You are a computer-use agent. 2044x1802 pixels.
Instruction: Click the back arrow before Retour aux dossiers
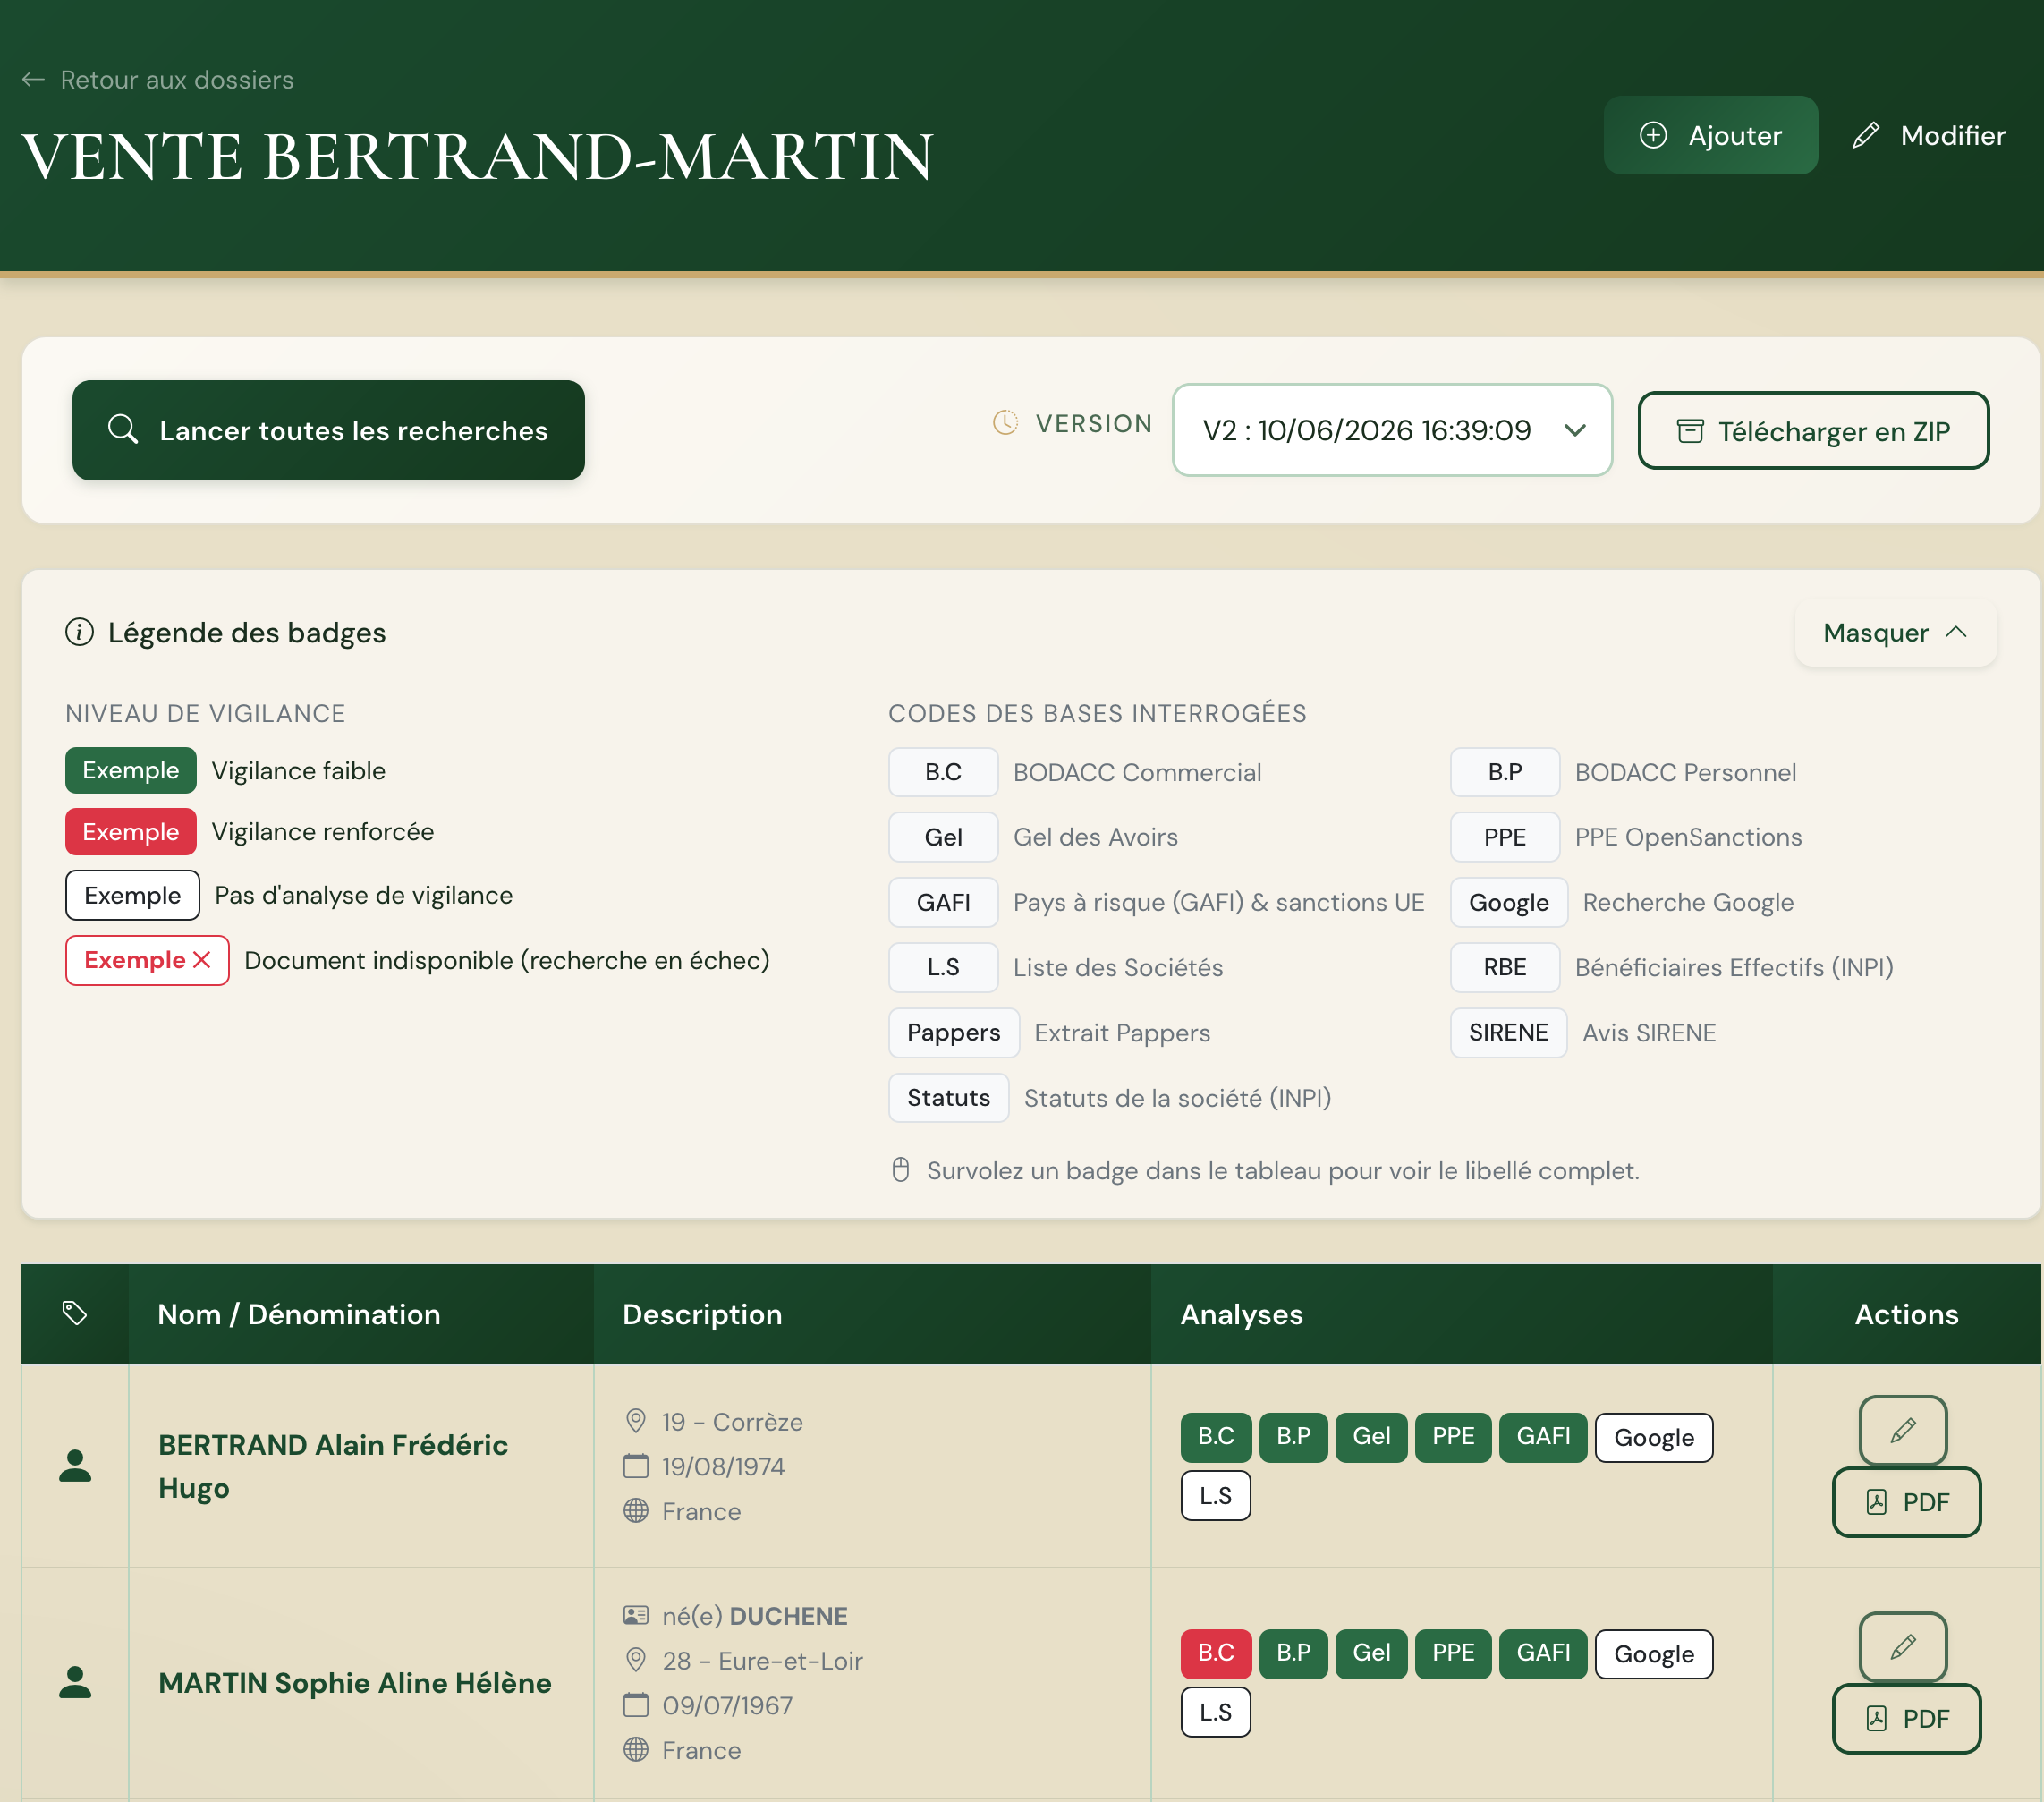click(33, 80)
